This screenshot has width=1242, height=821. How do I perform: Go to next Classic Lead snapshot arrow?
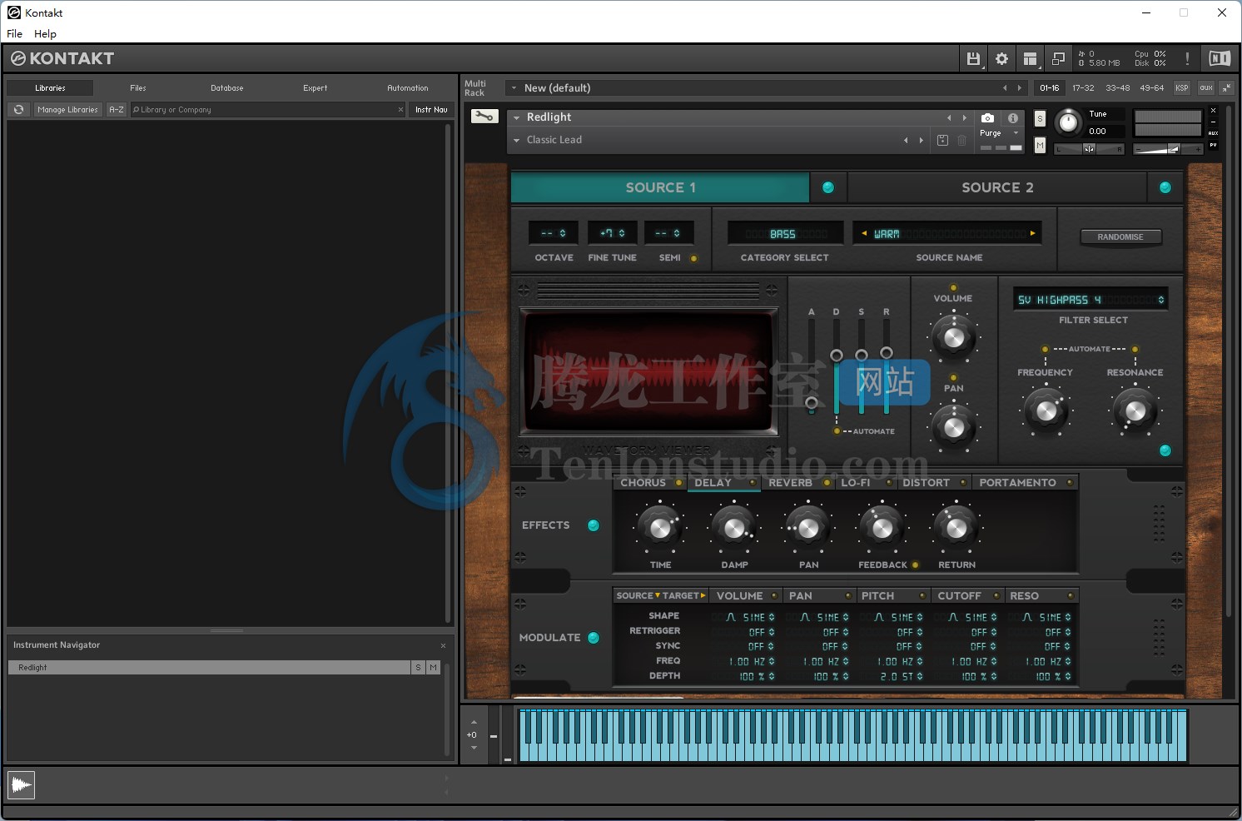(x=922, y=140)
